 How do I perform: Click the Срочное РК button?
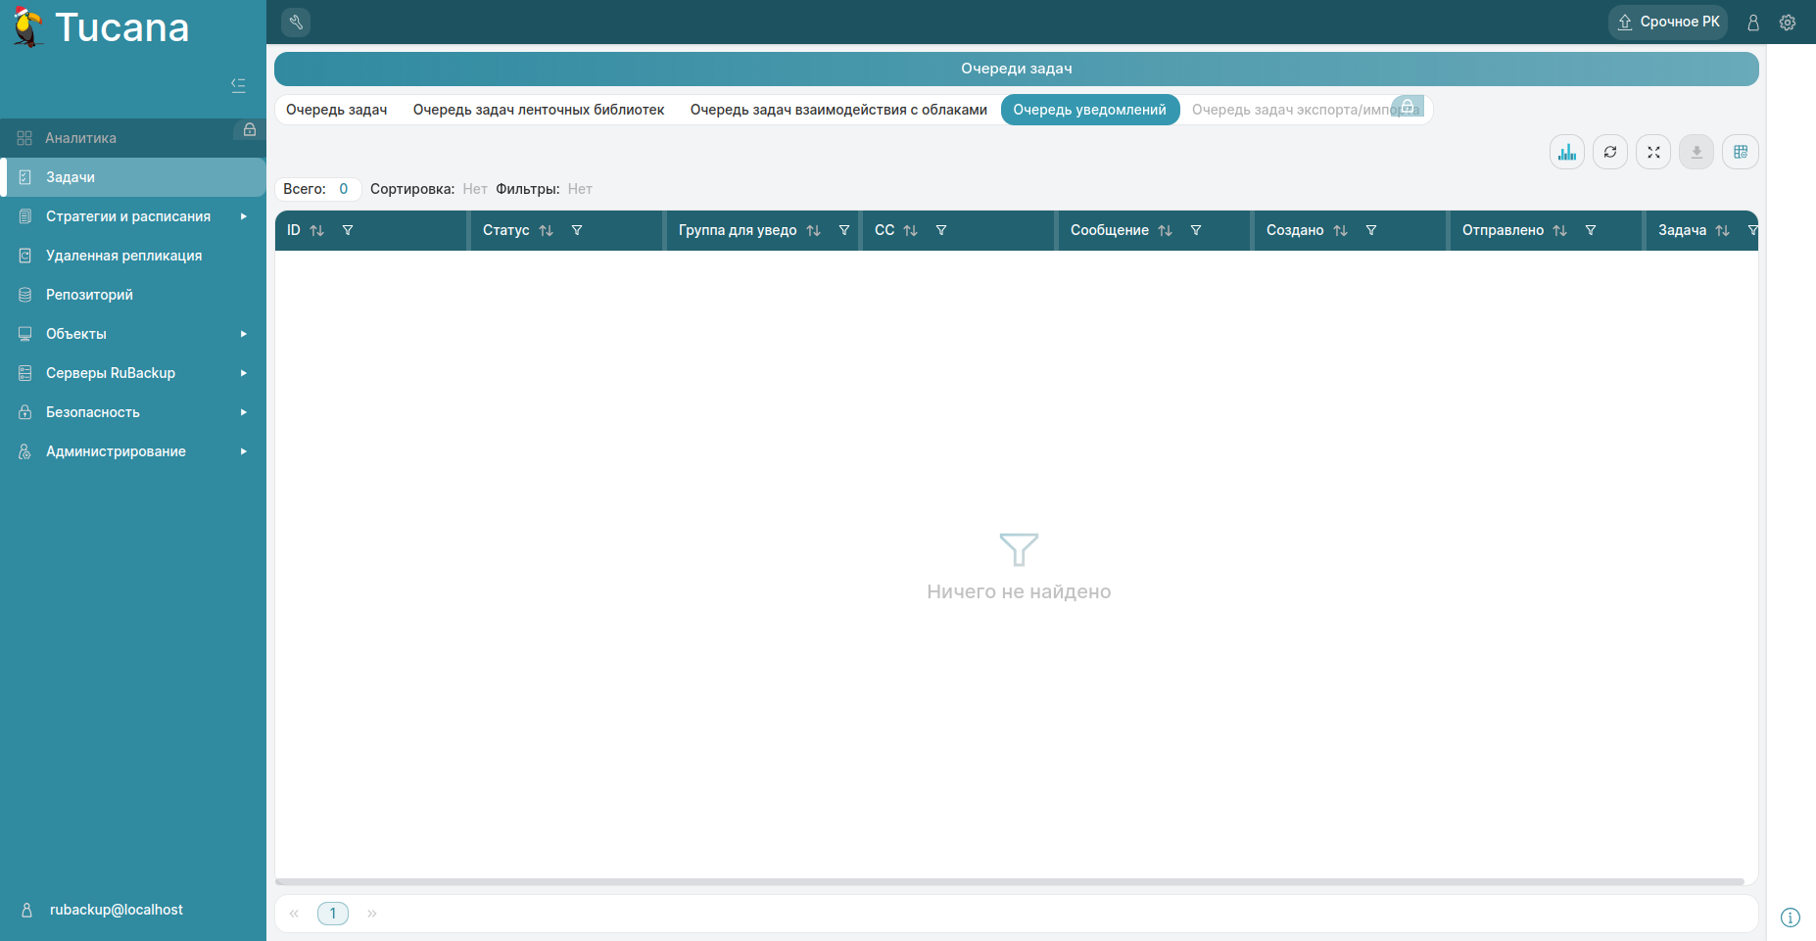click(1668, 22)
